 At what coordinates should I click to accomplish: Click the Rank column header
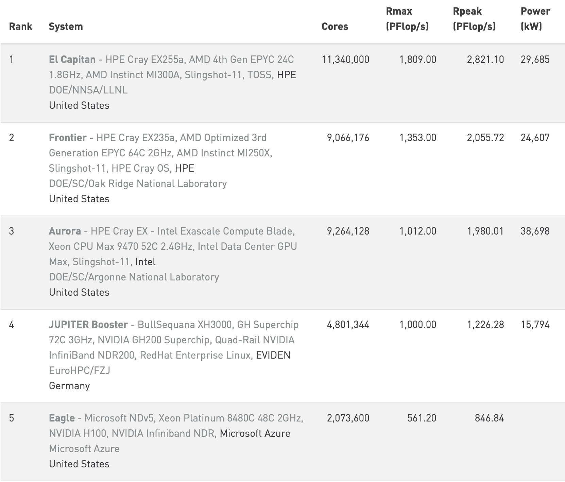(x=21, y=27)
